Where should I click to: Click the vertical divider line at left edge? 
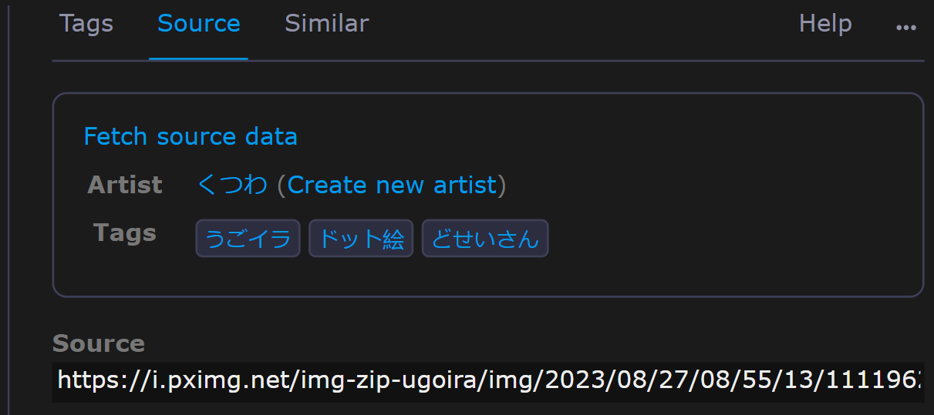8,208
